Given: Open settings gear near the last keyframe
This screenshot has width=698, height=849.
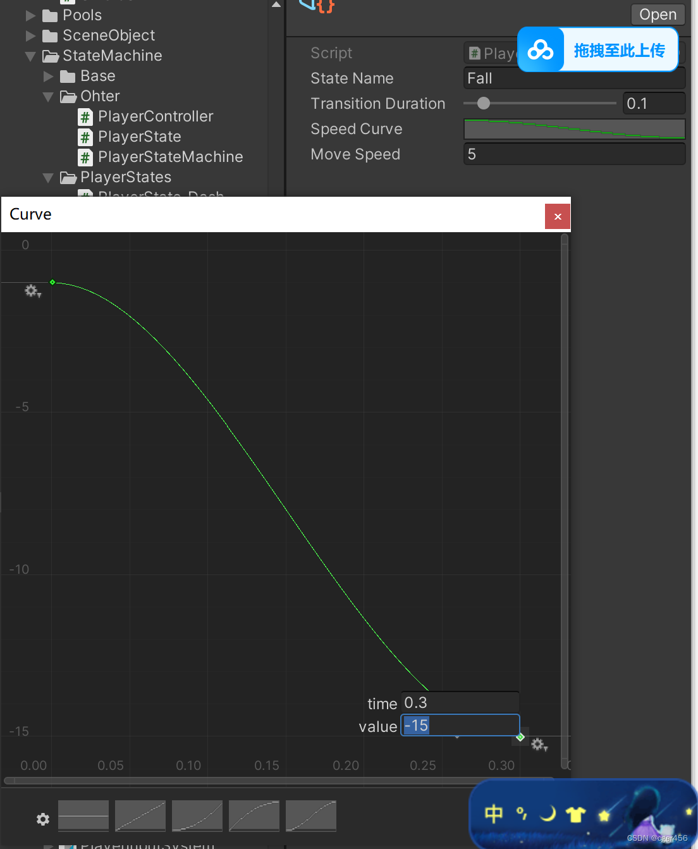Looking at the screenshot, I should 539,745.
